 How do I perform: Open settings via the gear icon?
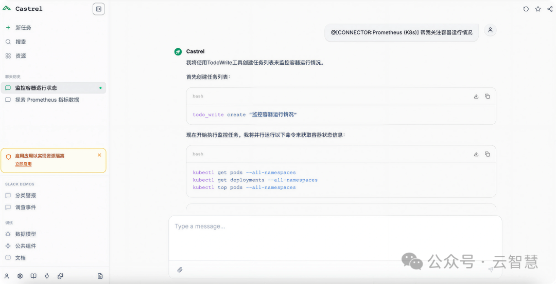(x=20, y=276)
